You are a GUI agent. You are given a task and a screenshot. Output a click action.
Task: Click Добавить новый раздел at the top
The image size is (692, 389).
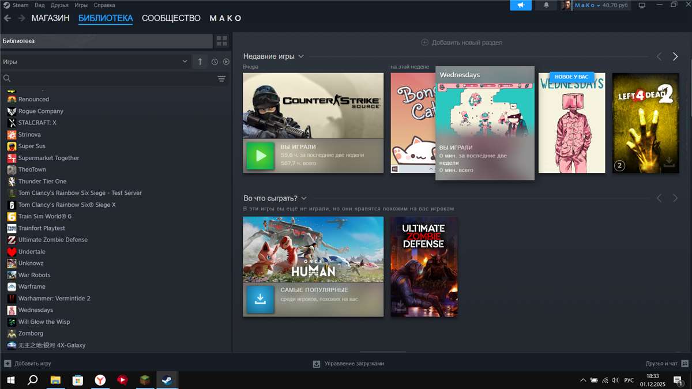pyautogui.click(x=462, y=43)
